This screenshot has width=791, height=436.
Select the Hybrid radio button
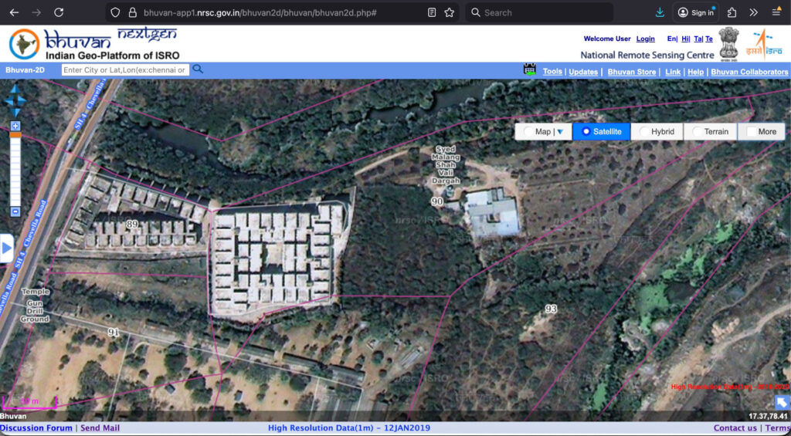click(x=643, y=131)
